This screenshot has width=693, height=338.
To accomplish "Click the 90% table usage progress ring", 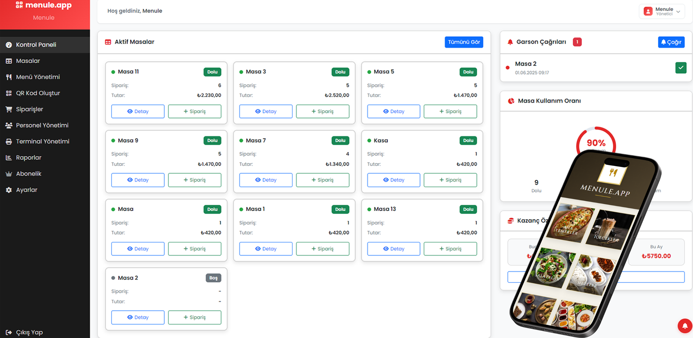I will point(596,143).
